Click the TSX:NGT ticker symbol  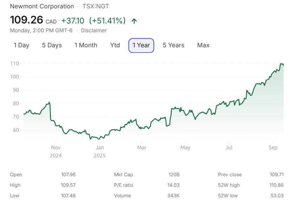[95, 6]
